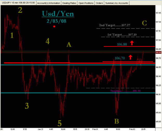The width and height of the screenshot is (162, 131).
Task: Click the Jan.31 time axis label
Action: tap(40, 129)
